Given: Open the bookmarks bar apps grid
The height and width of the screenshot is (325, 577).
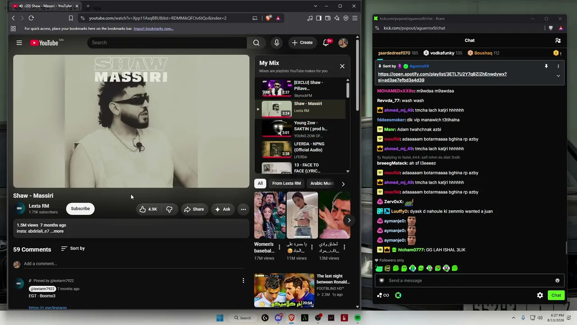Looking at the screenshot, I should tap(13, 28).
